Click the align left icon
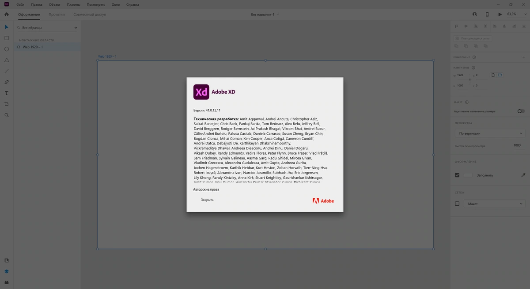Screen dimensions: 530x289 point(495,26)
